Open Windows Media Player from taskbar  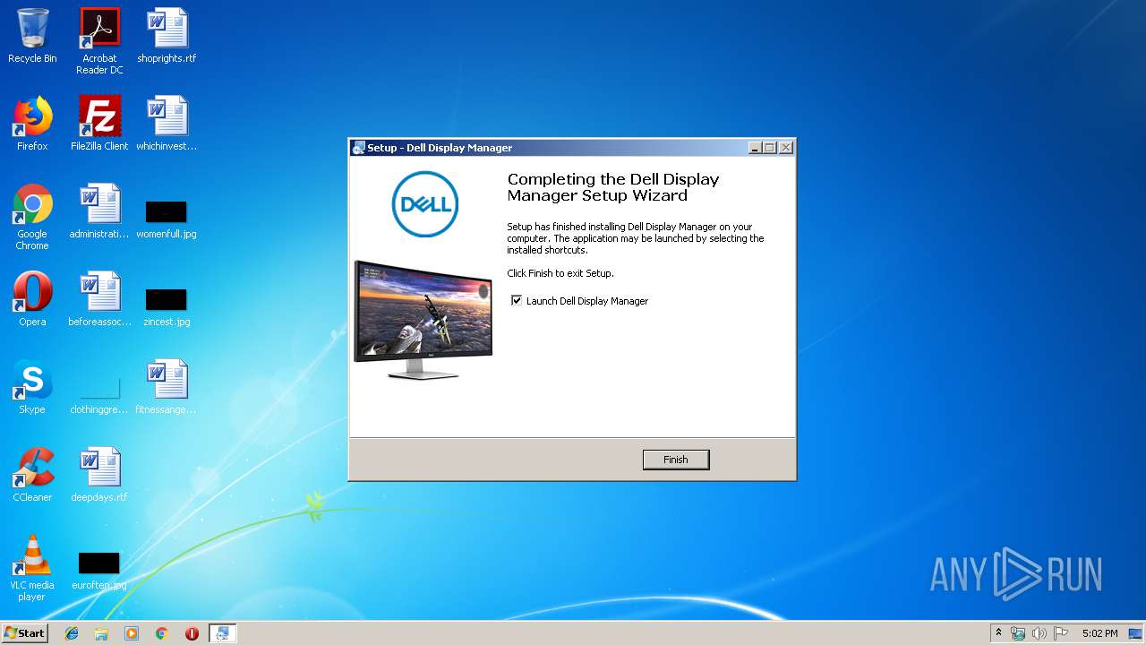[132, 633]
